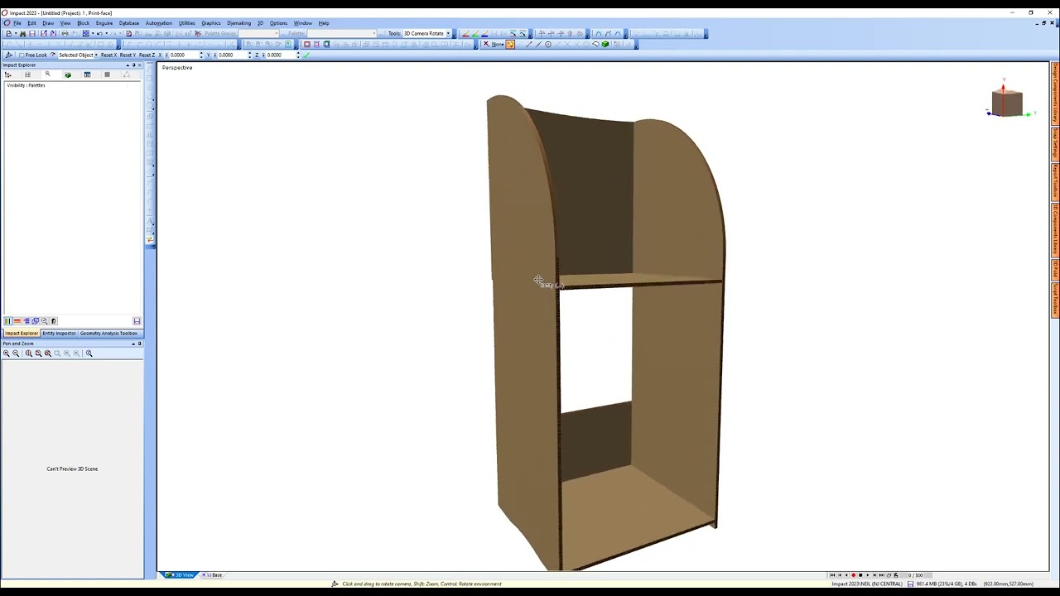Click the record button in status bar

[853, 575]
